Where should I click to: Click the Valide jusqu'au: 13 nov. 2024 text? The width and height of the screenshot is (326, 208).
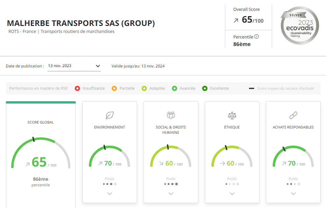pos(138,66)
